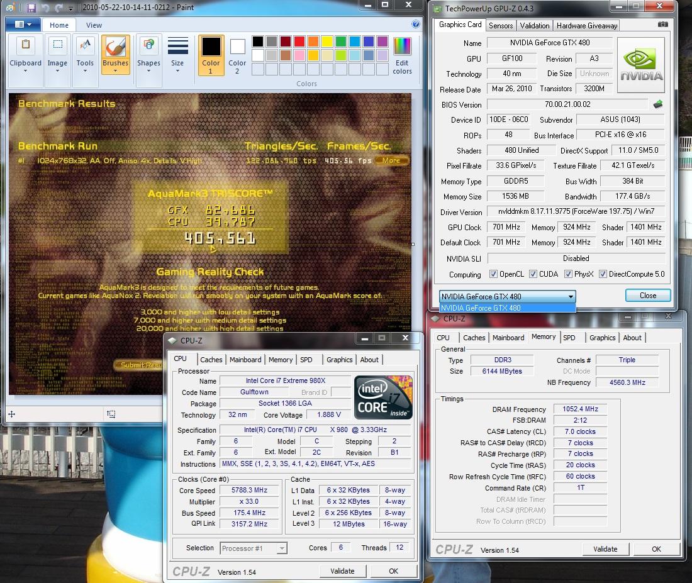
Task: Click OK in Memory CPU-Z window
Action: click(657, 549)
